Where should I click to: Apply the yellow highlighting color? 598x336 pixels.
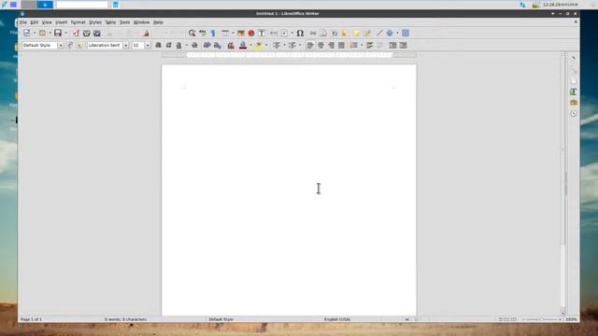(x=259, y=46)
